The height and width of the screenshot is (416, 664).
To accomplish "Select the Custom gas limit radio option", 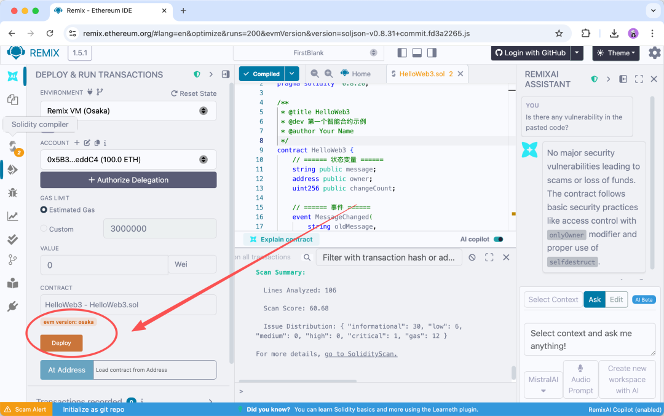I will pyautogui.click(x=44, y=229).
